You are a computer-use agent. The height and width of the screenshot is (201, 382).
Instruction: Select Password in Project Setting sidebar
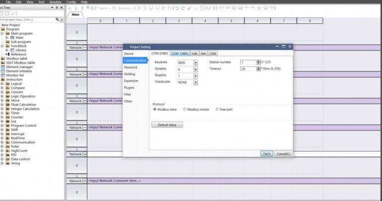[x=130, y=67]
